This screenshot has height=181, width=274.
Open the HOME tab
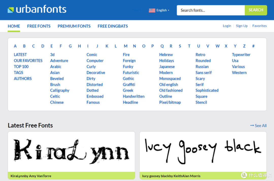[14, 26]
